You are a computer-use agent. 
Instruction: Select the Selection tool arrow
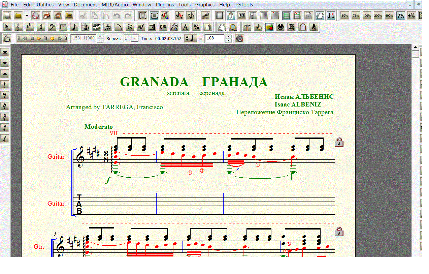click(7, 27)
